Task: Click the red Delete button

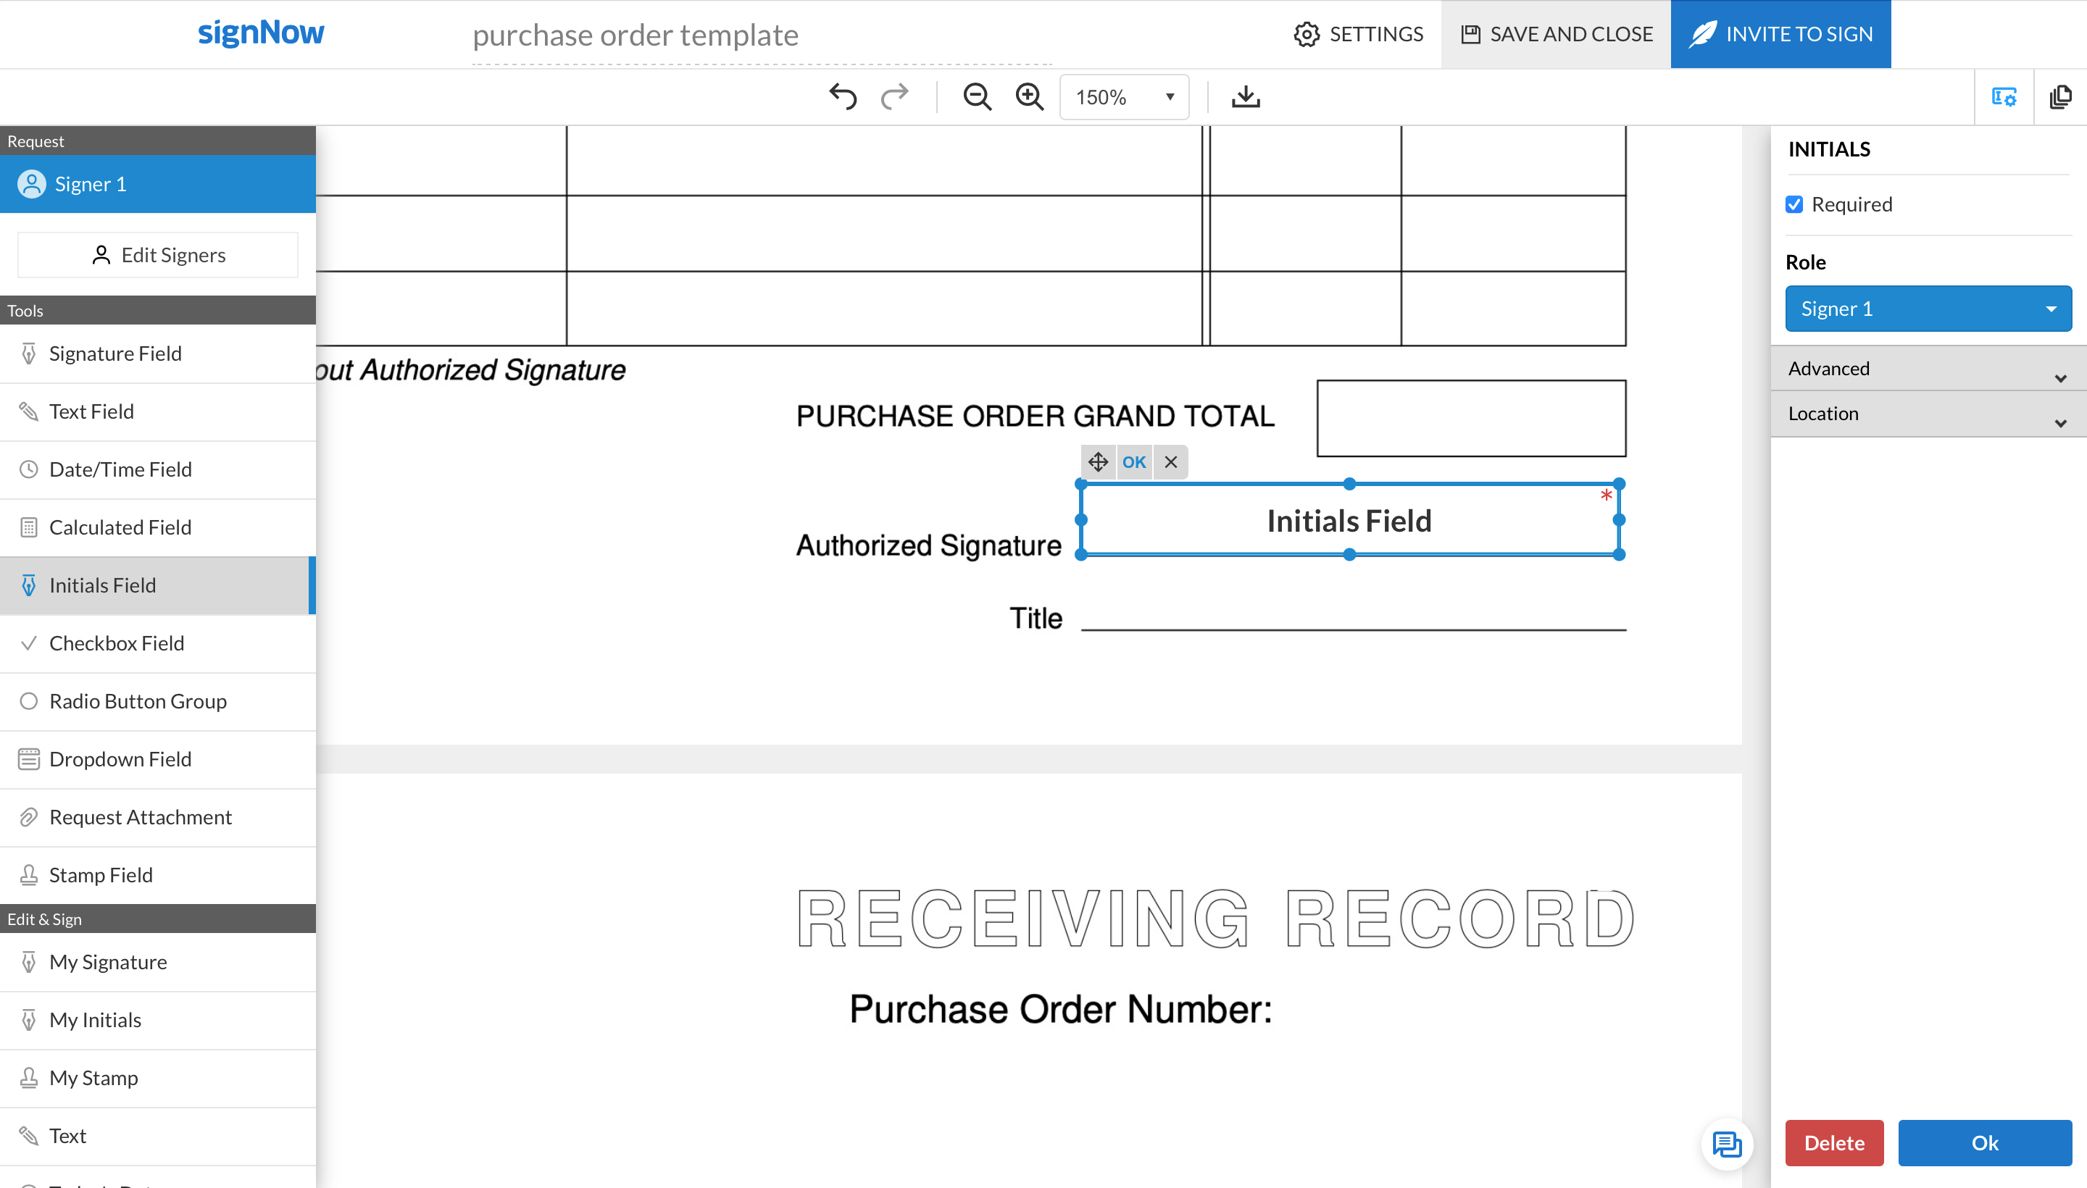Action: (1833, 1142)
